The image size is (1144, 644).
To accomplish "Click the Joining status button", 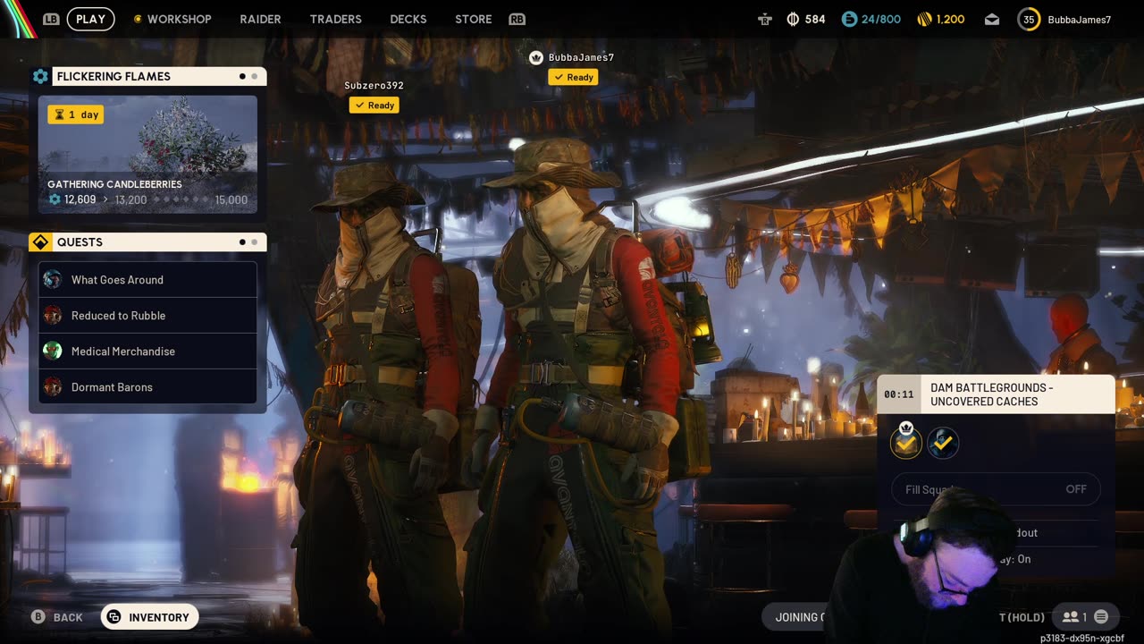I will coord(795,617).
